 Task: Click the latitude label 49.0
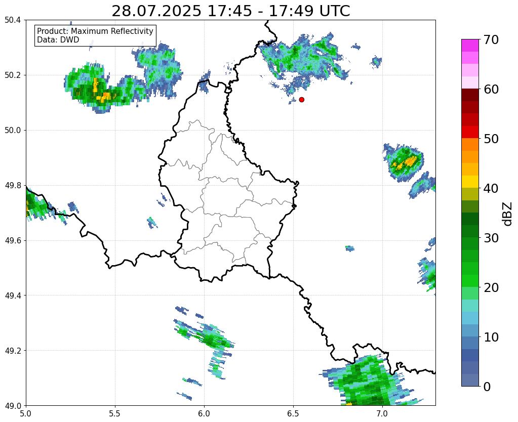(x=13, y=406)
